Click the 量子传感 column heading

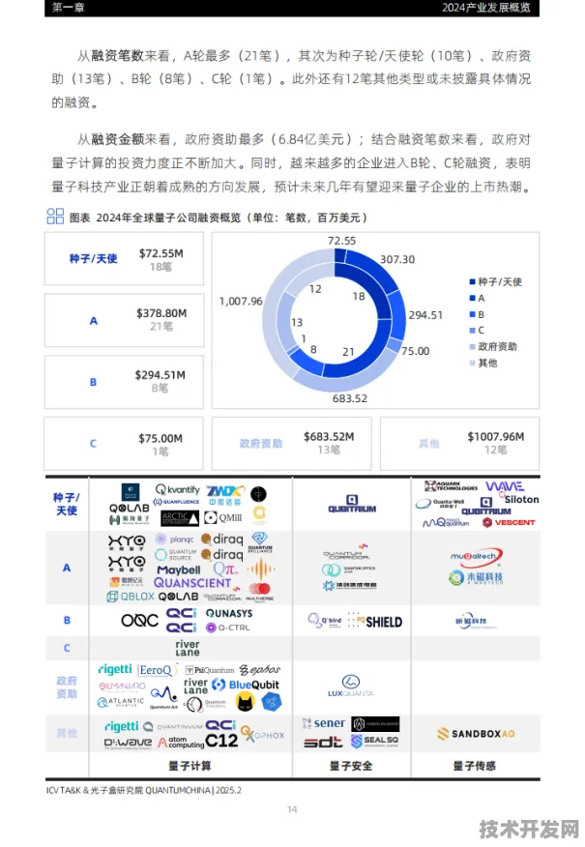(x=474, y=766)
